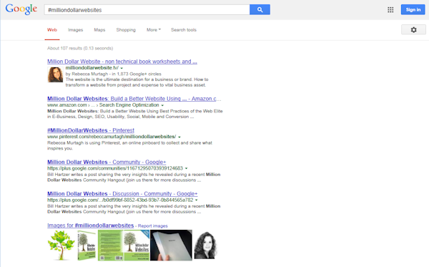The image size is (429, 267).
Task: Click the Google logo
Action: point(21,9)
